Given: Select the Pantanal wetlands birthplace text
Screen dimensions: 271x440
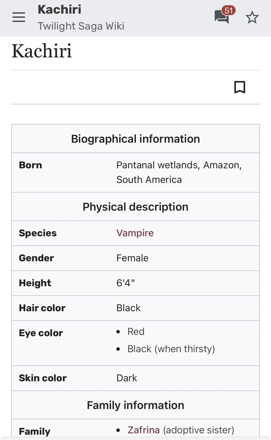Looking at the screenshot, I should [179, 172].
